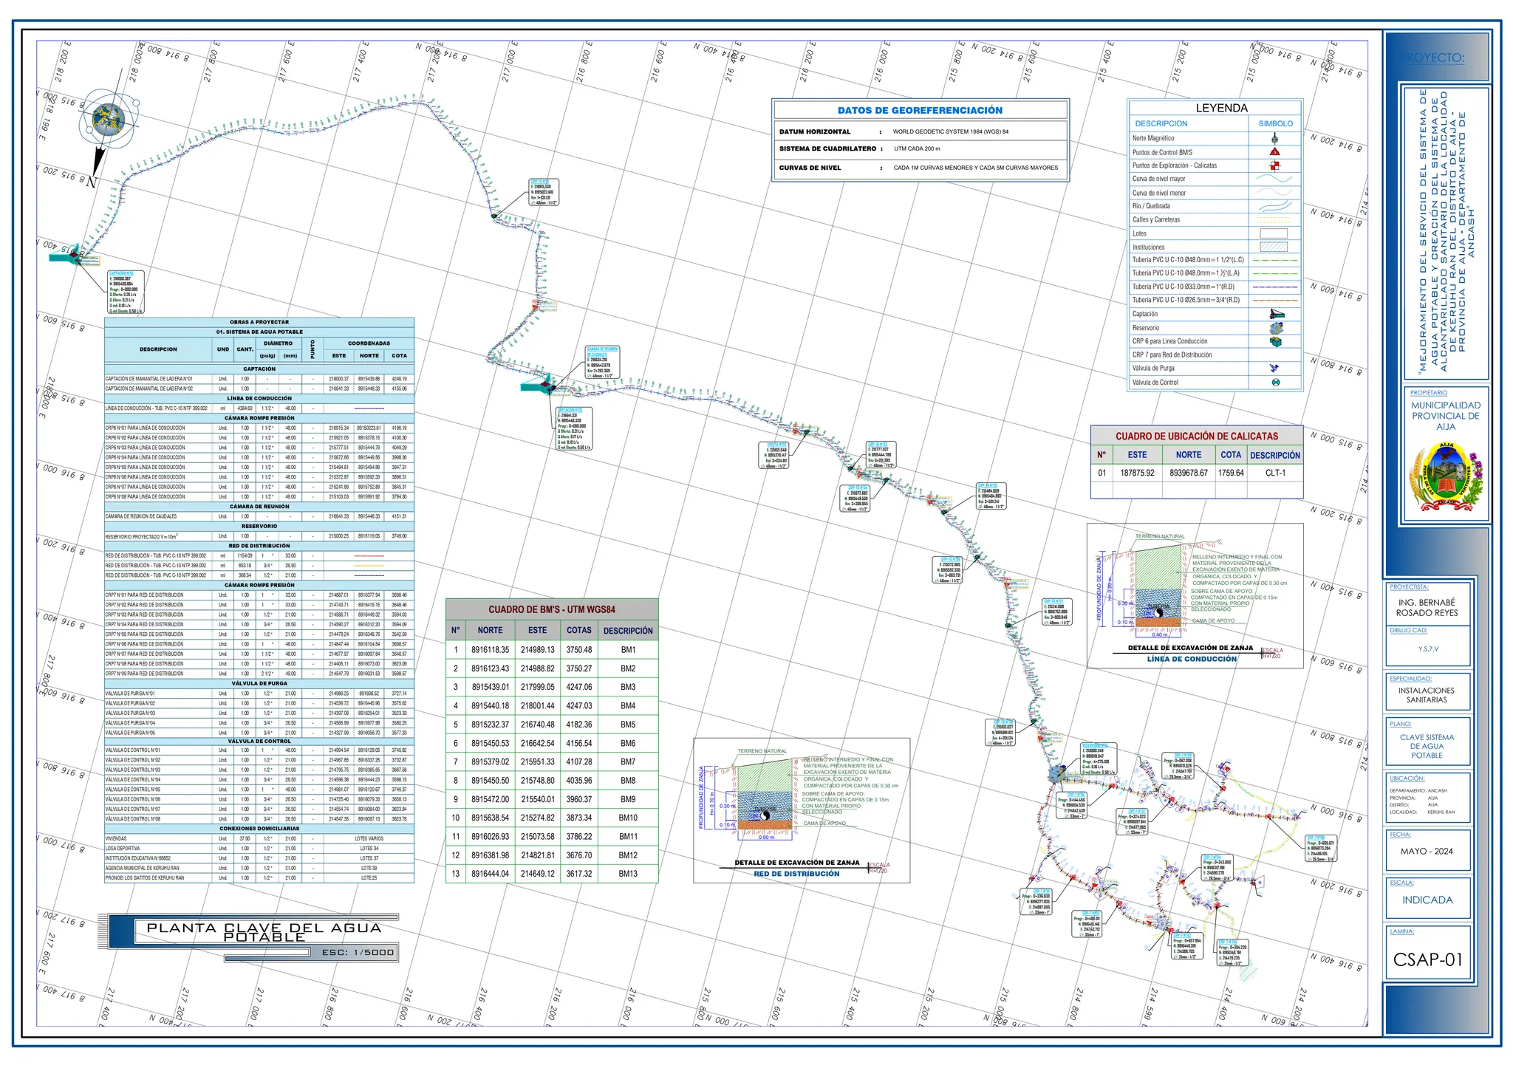
Task: Click the orange Ø26.5mm pipe line sample
Action: [x=1275, y=301]
